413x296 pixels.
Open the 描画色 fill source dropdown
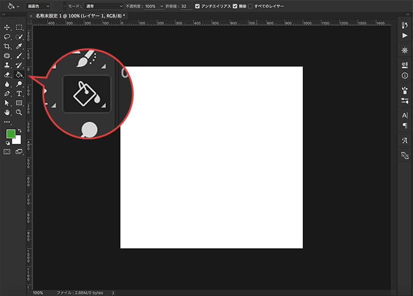click(x=38, y=6)
